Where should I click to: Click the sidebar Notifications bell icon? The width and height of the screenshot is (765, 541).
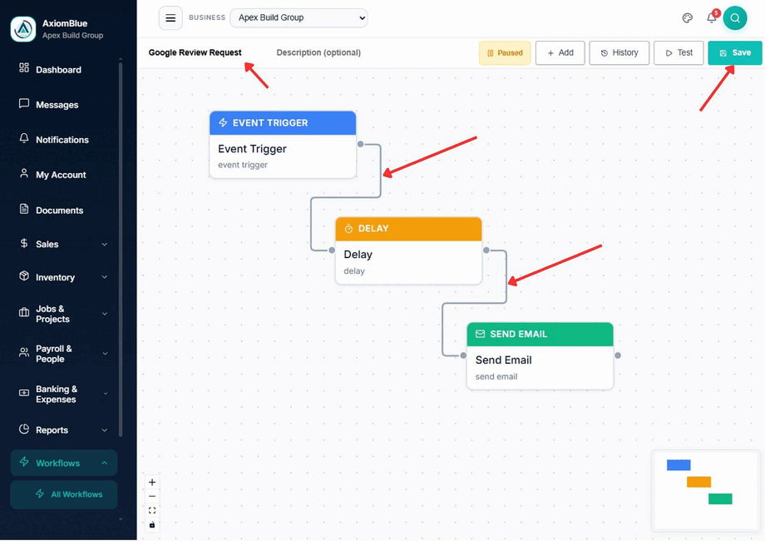[x=24, y=138]
